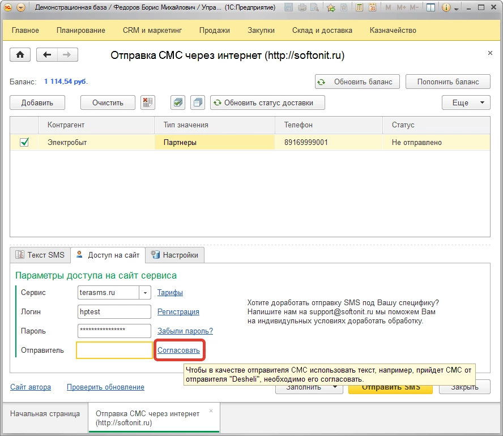Image resolution: width=503 pixels, height=436 pixels.
Task: Go back with the left arrow
Action: click(47, 55)
